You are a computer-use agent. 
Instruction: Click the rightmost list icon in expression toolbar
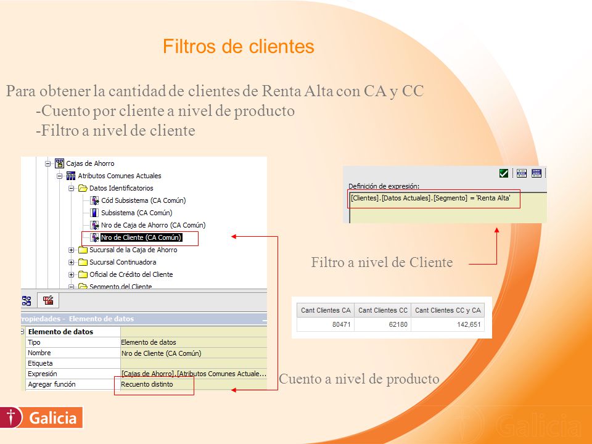pos(536,173)
